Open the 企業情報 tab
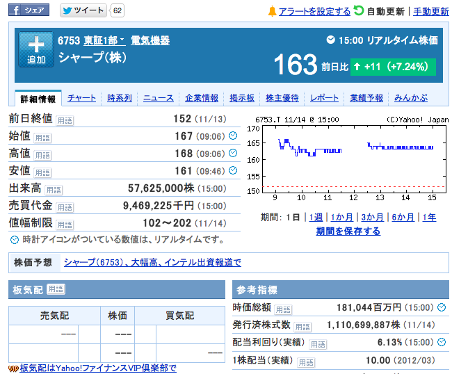452x374 pixels. pyautogui.click(x=202, y=98)
